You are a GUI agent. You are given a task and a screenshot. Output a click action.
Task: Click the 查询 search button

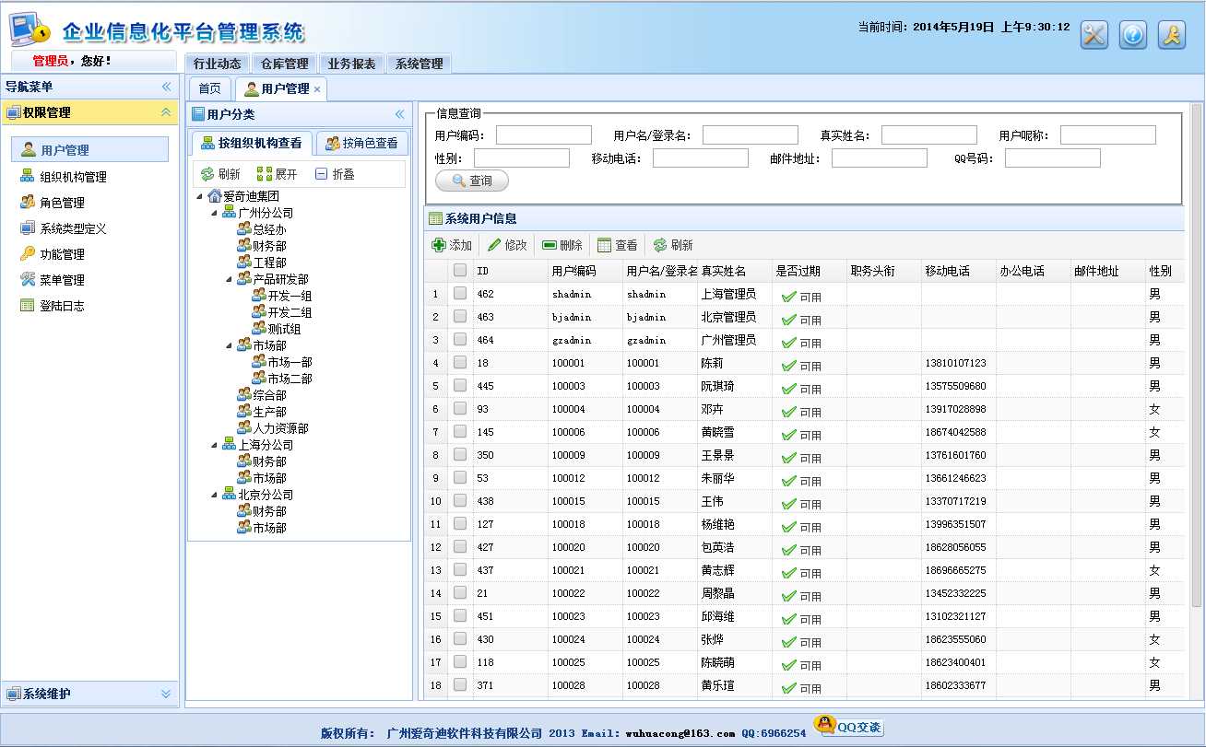[x=472, y=181]
